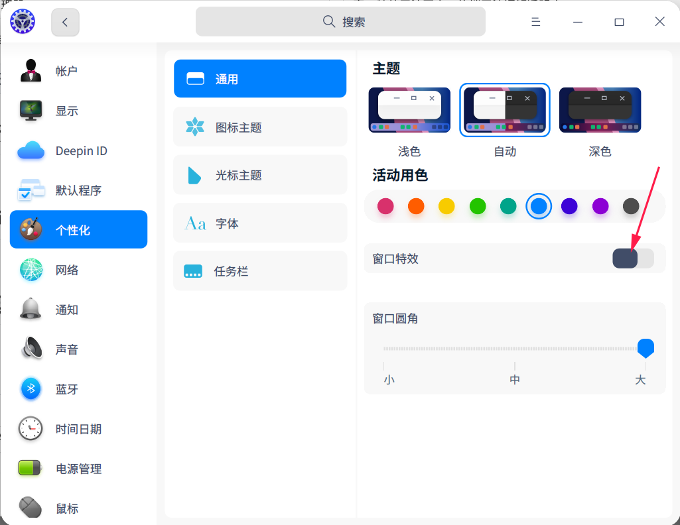
Task: Choose the orange accent color
Action: (416, 206)
